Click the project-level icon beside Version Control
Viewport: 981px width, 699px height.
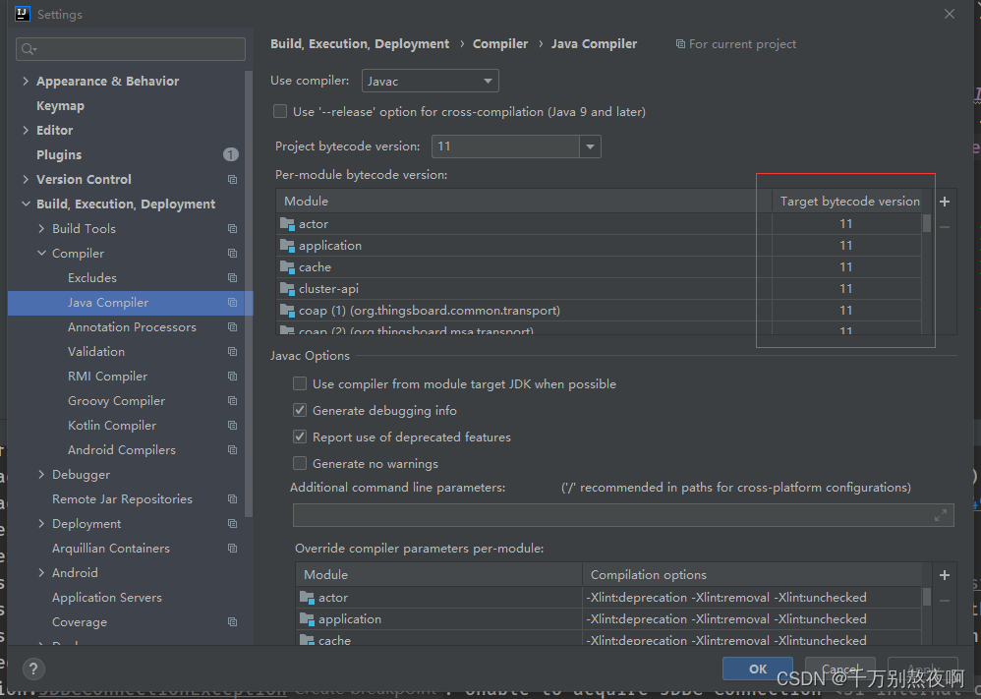pos(232,180)
